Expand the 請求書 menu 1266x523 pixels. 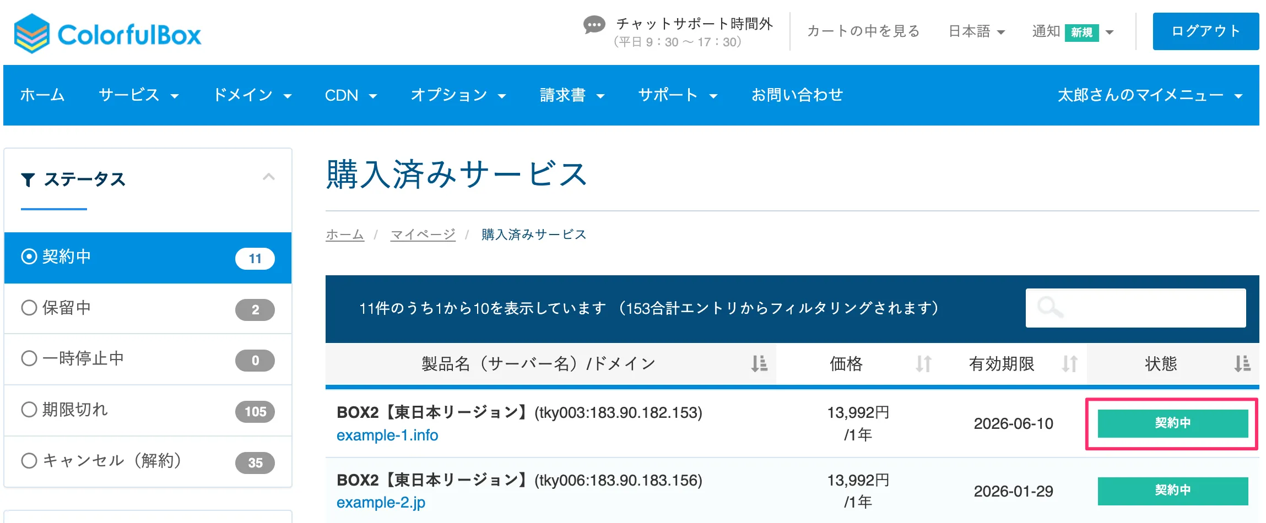572,95
